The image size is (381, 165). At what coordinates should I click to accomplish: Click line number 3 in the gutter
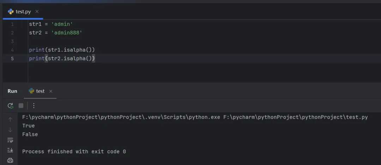click(x=12, y=41)
